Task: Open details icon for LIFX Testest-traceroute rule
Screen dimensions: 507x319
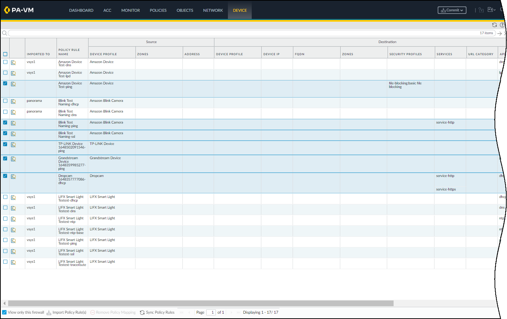Action: coord(13,262)
